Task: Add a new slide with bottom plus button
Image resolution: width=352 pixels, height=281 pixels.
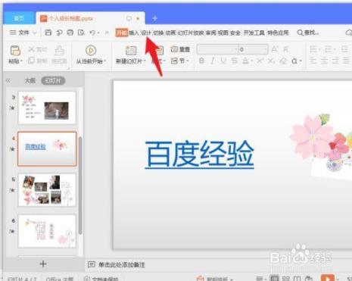Action: (43, 264)
